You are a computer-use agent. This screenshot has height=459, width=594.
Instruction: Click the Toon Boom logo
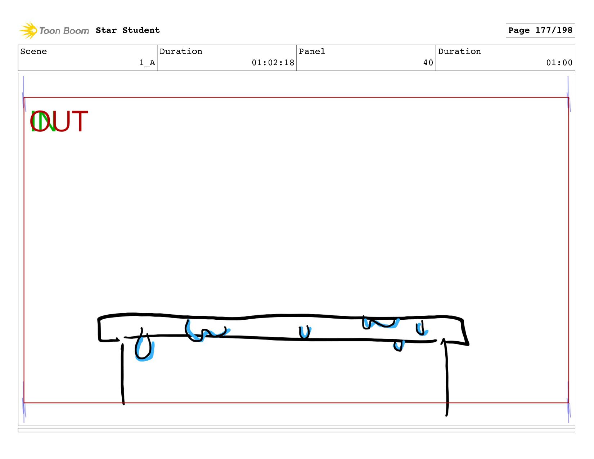click(54, 31)
